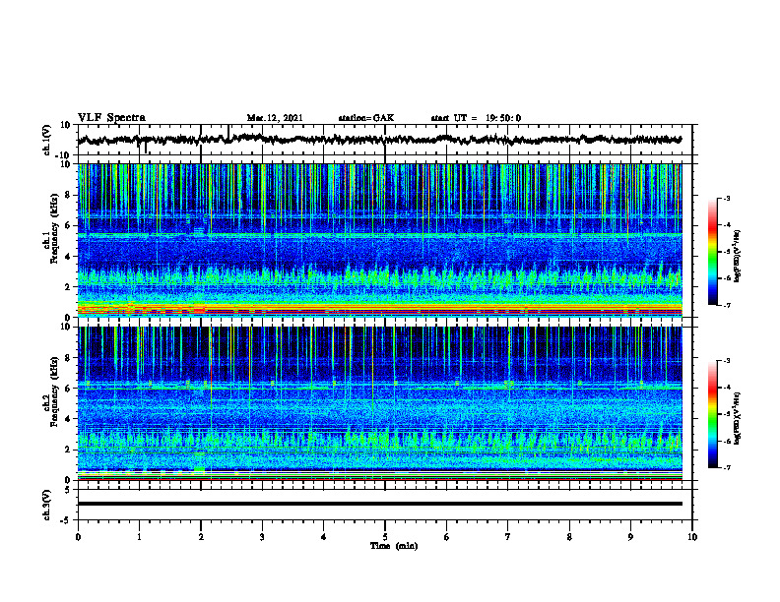The height and width of the screenshot is (602, 780).
Task: Click the ch.2 spectrogram panel
Action: [379, 403]
